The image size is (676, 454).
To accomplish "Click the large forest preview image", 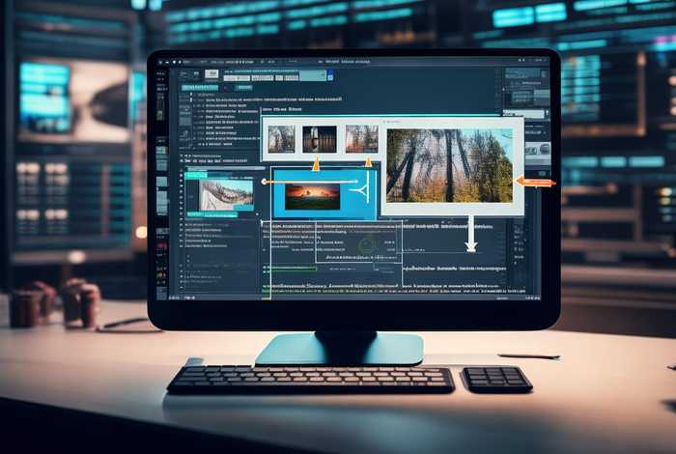I will coord(449,165).
